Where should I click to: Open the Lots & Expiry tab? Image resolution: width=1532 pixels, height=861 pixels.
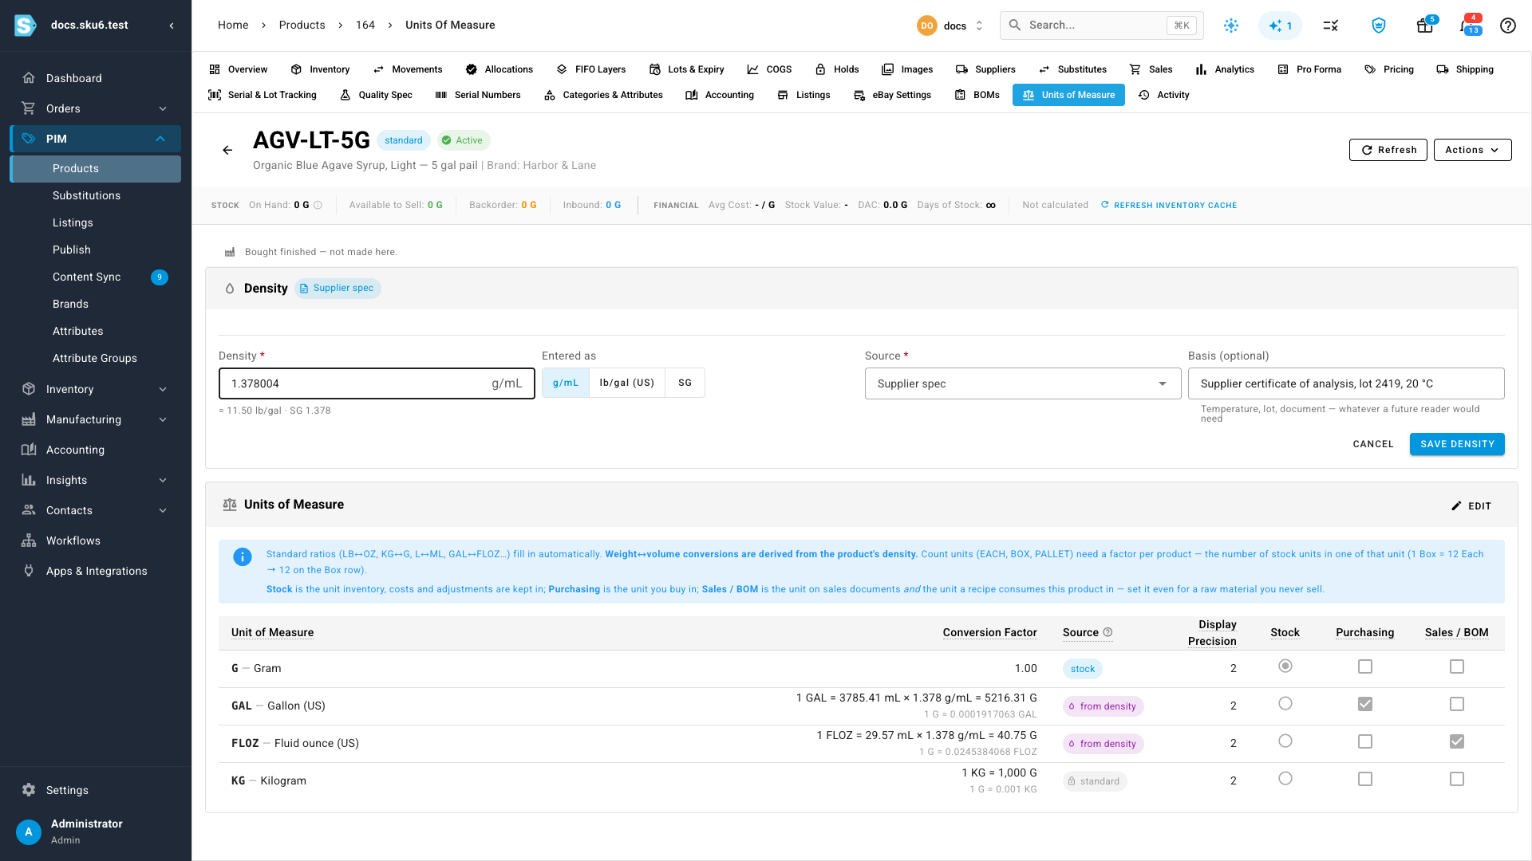[686, 69]
